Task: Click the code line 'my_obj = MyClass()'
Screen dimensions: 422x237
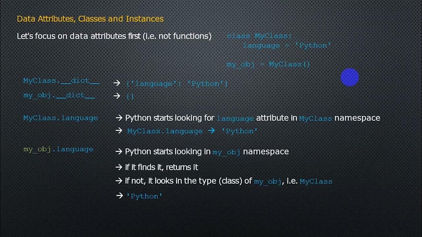Action: pyautogui.click(x=268, y=64)
